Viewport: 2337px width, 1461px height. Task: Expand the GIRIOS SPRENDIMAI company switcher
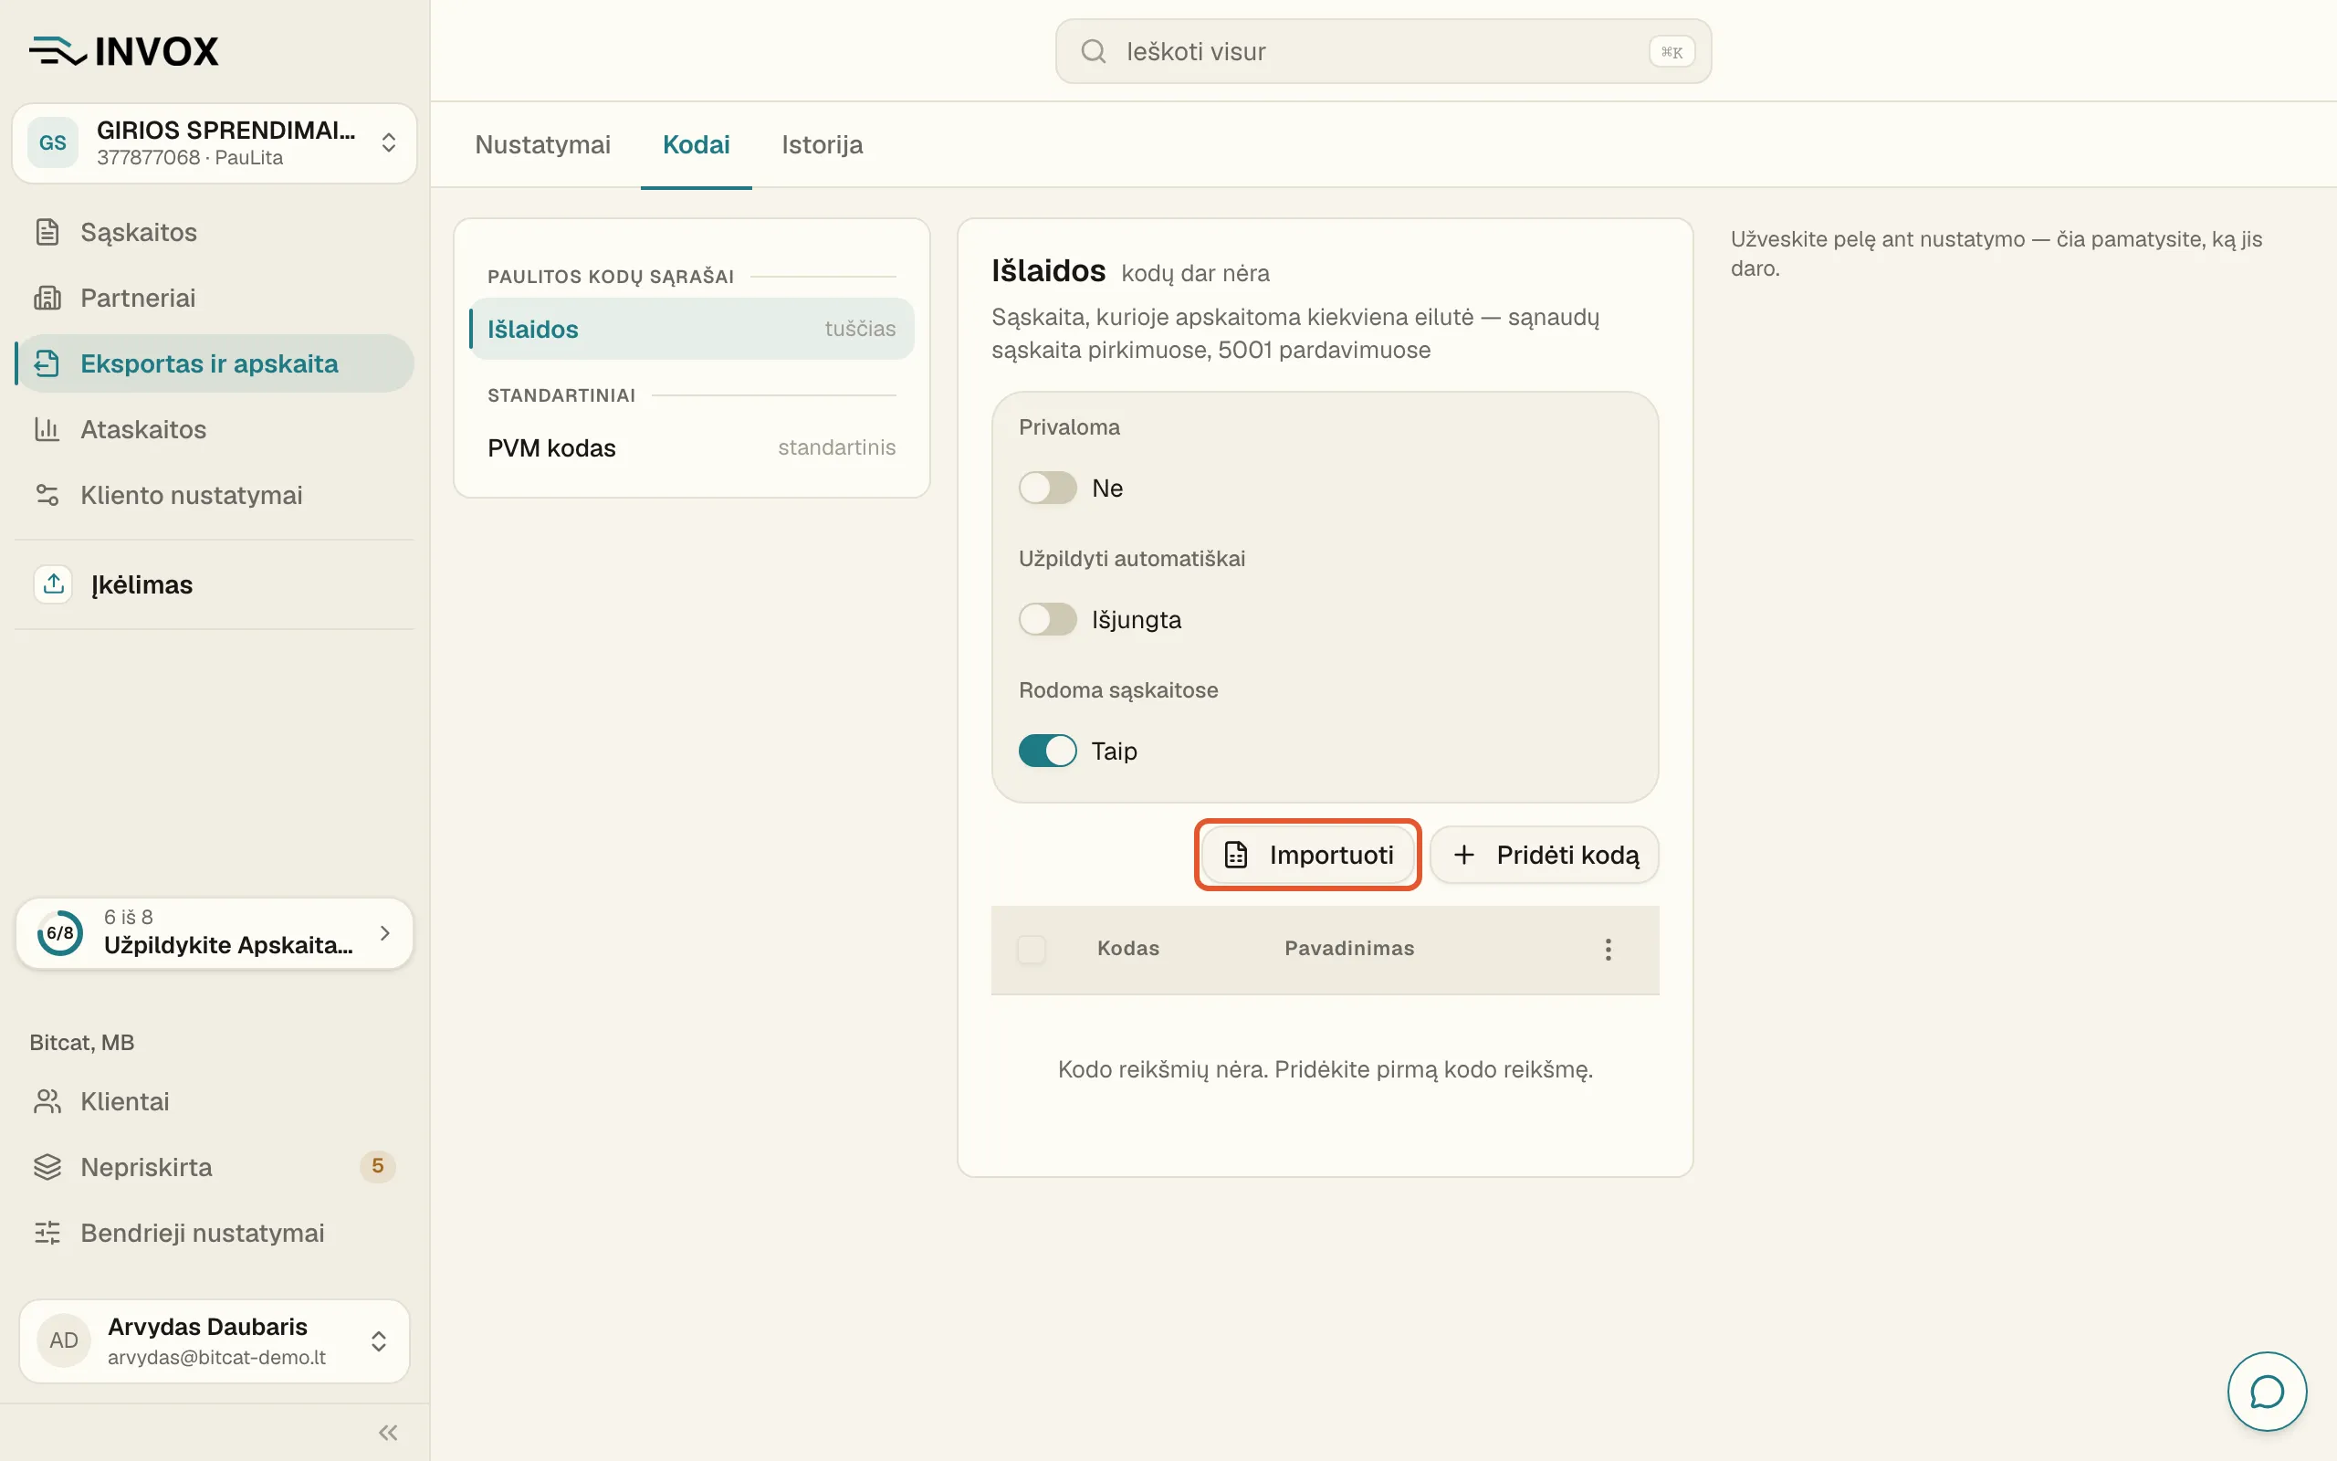click(215, 143)
